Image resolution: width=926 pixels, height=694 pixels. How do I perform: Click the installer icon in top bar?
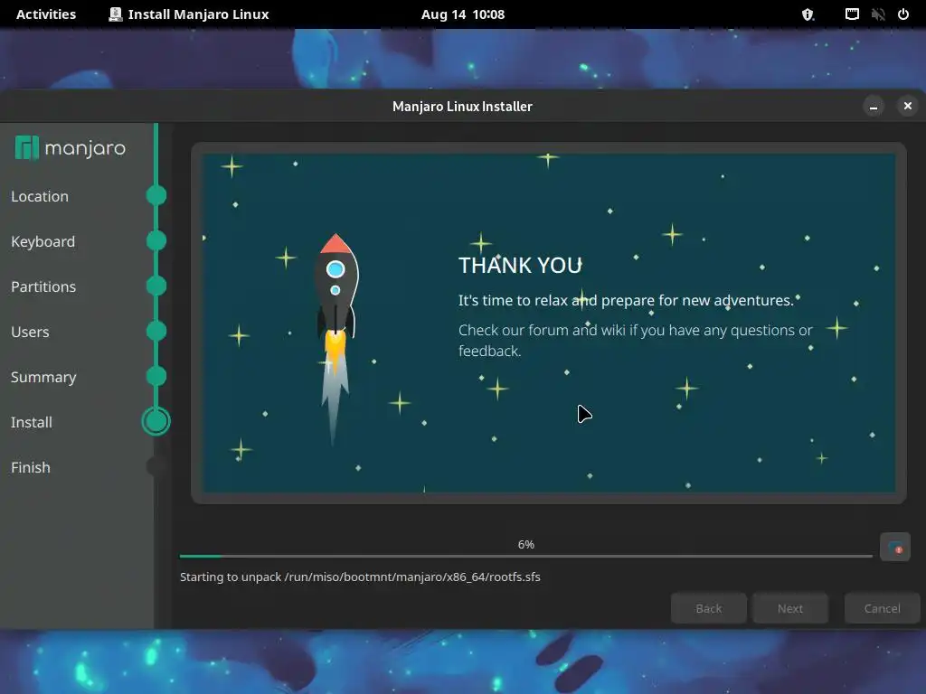(116, 14)
